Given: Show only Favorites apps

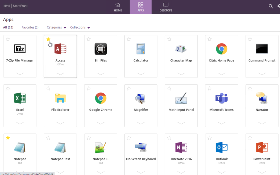Looking at the screenshot, I should 30,27.
